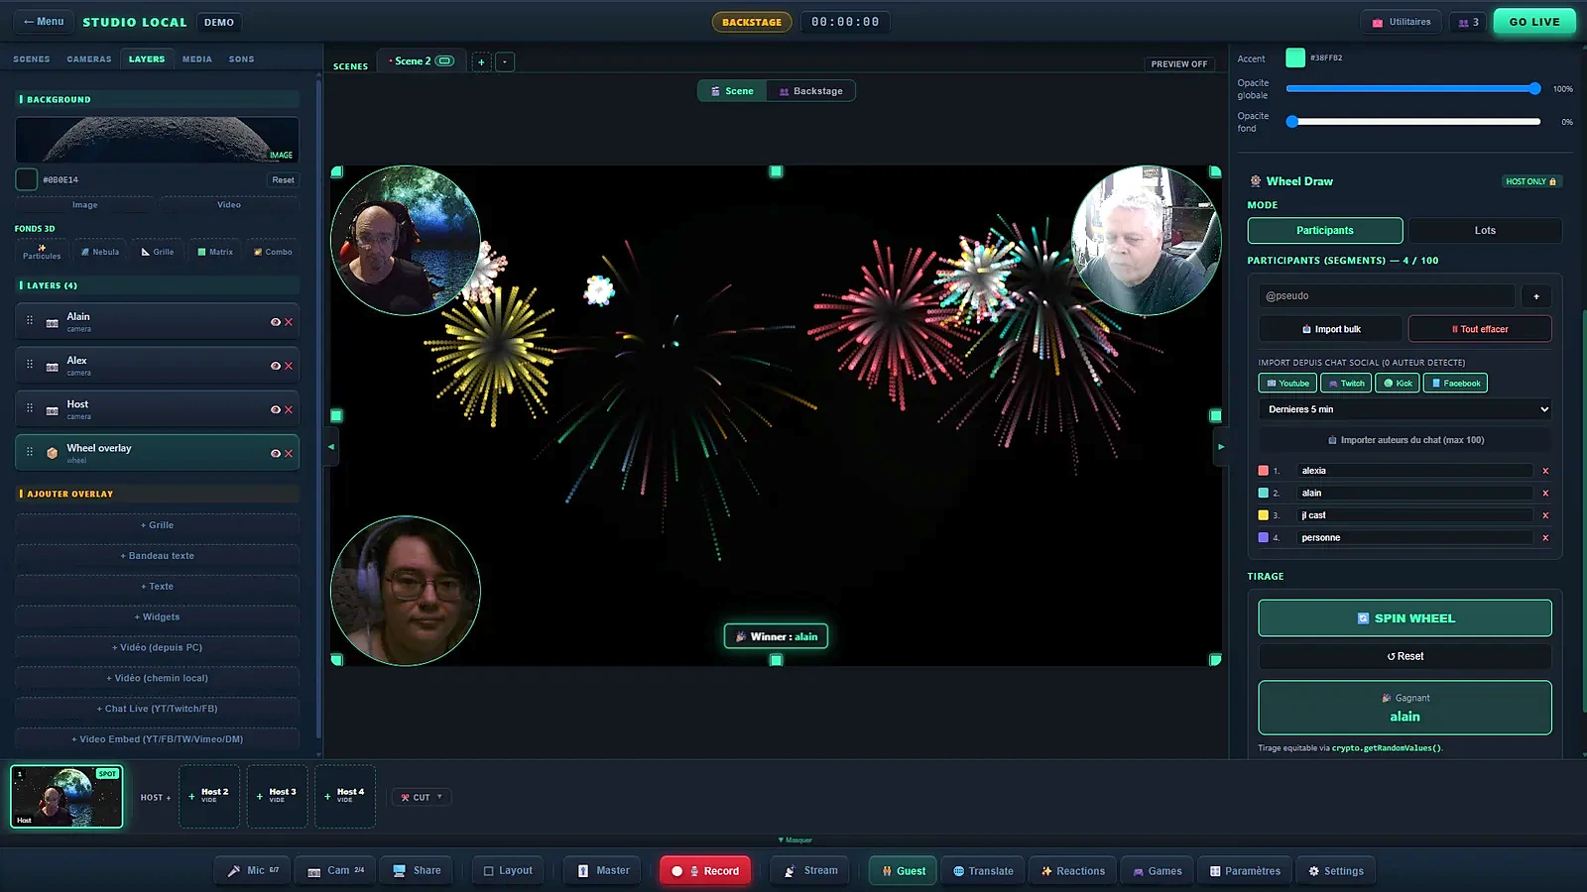Add a new scene with the plus icon
Viewport: 1587px width, 892px height.
481,61
